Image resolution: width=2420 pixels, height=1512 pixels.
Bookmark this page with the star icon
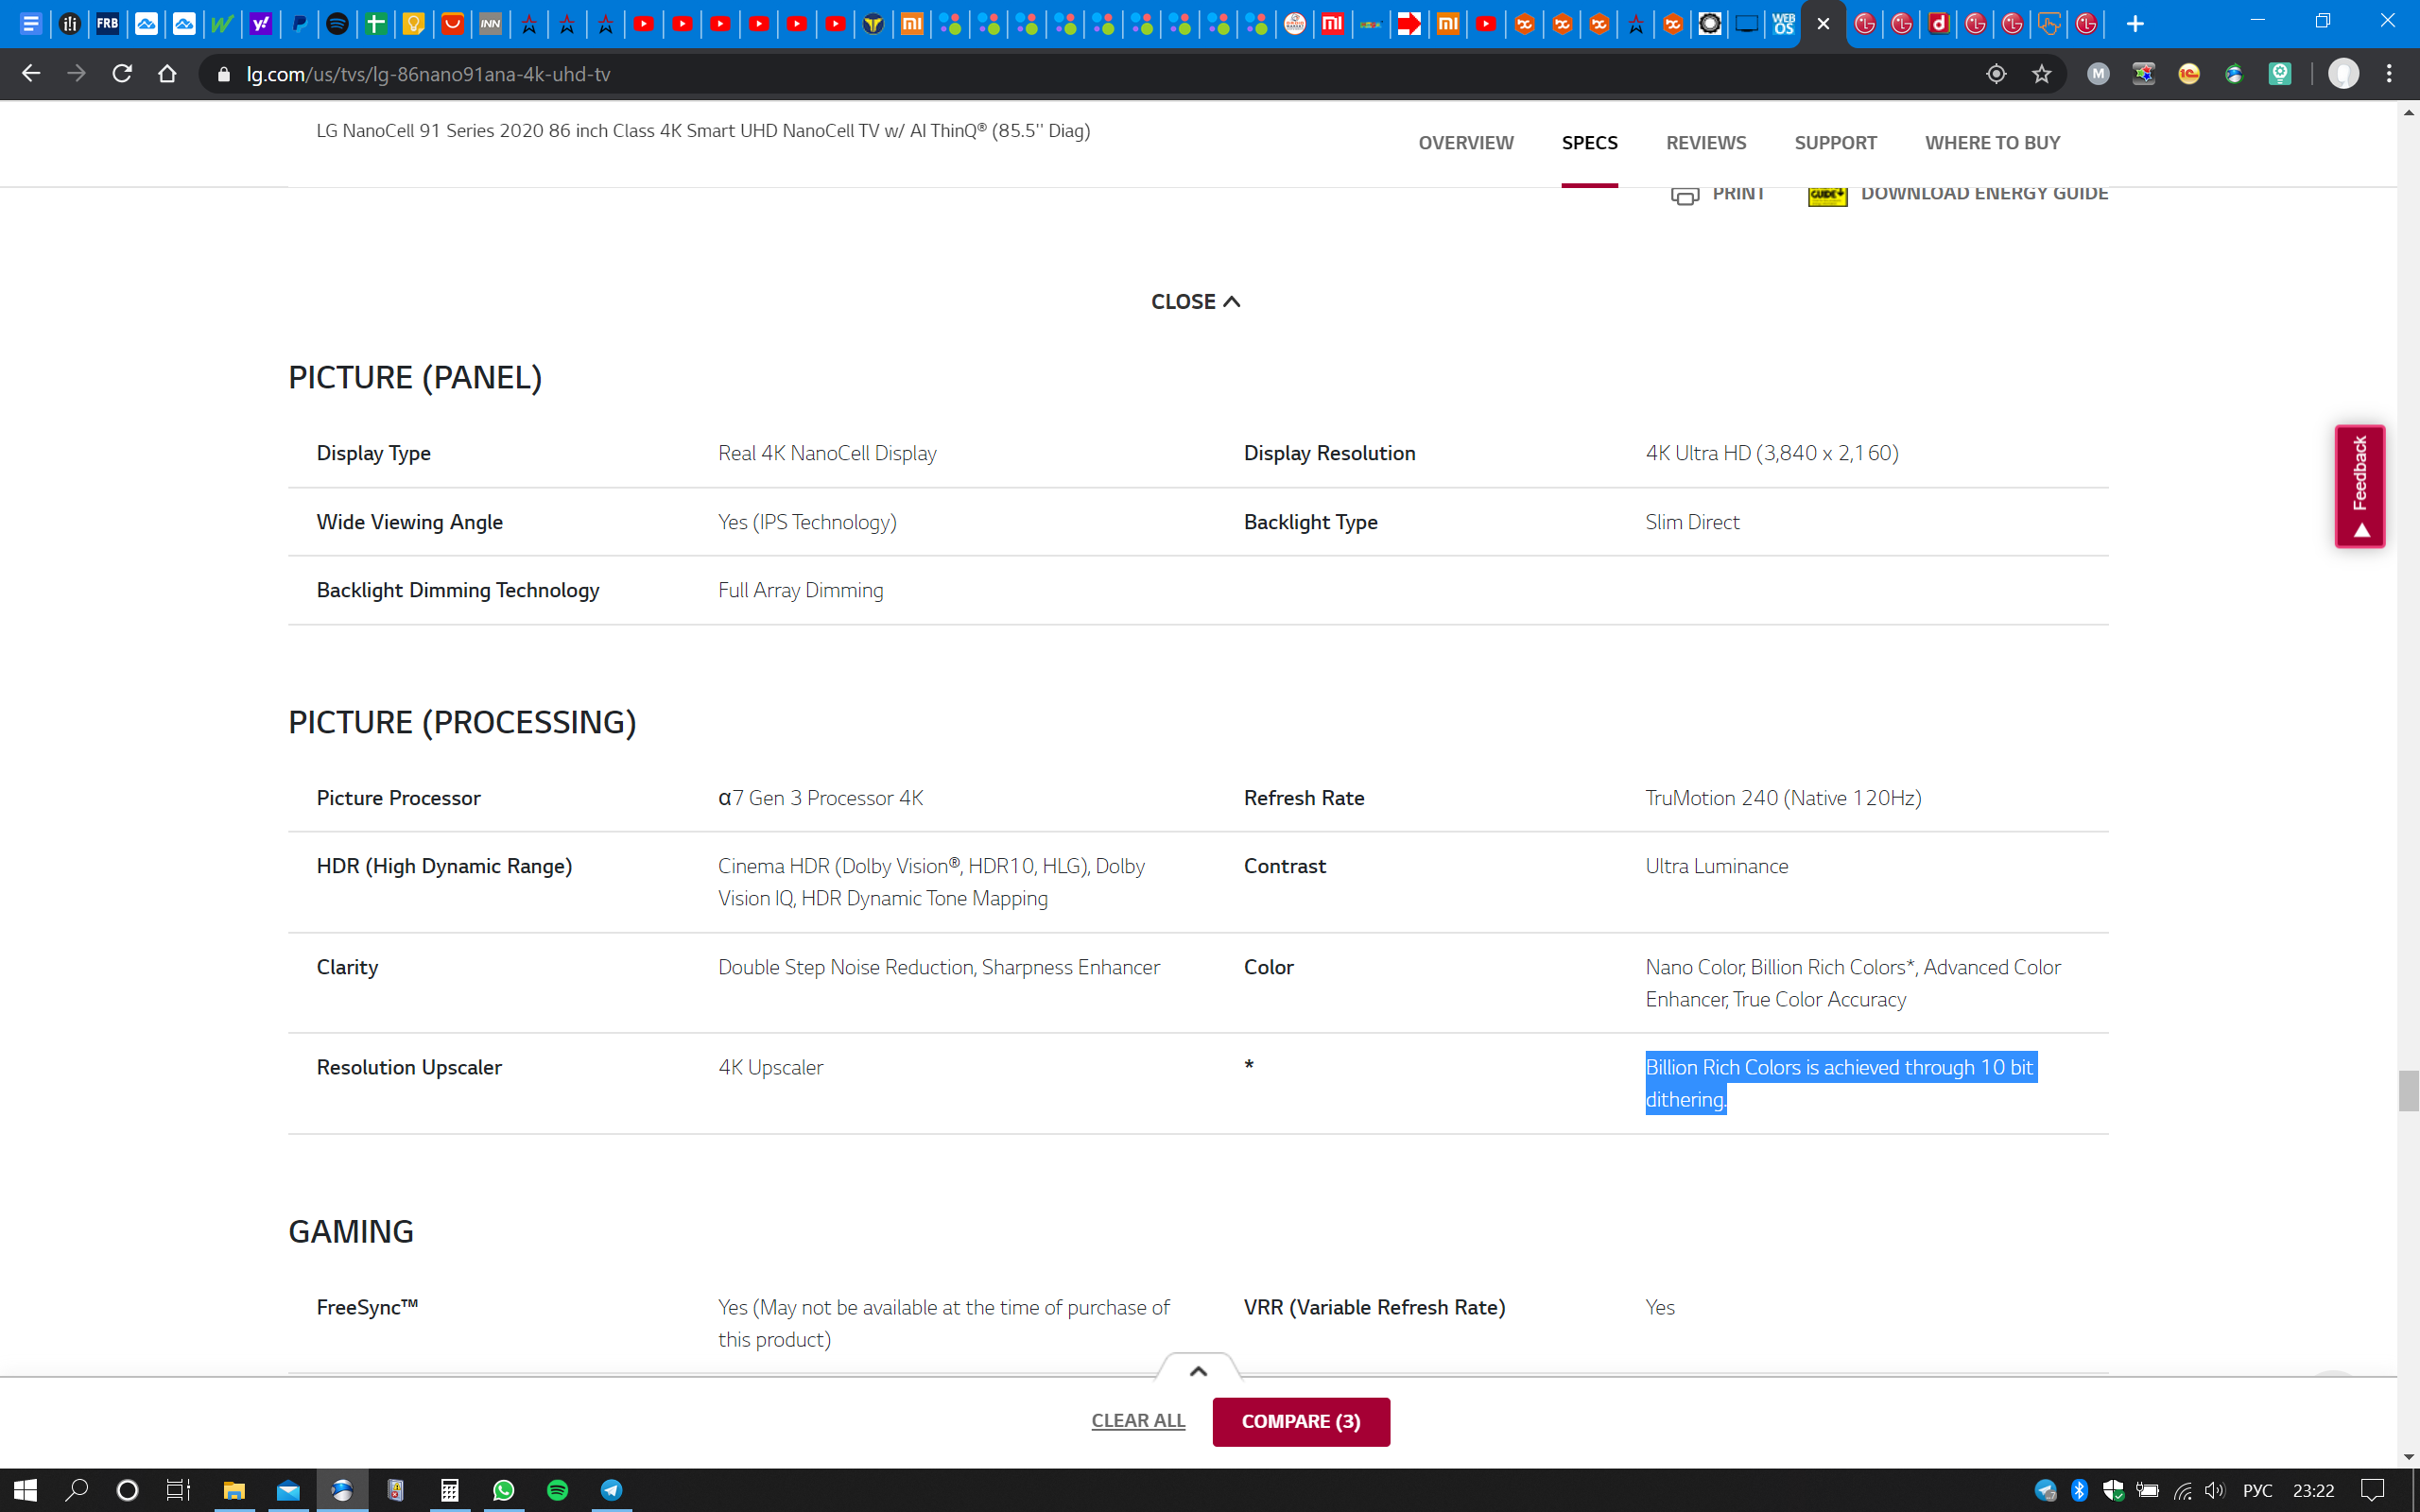click(2041, 74)
